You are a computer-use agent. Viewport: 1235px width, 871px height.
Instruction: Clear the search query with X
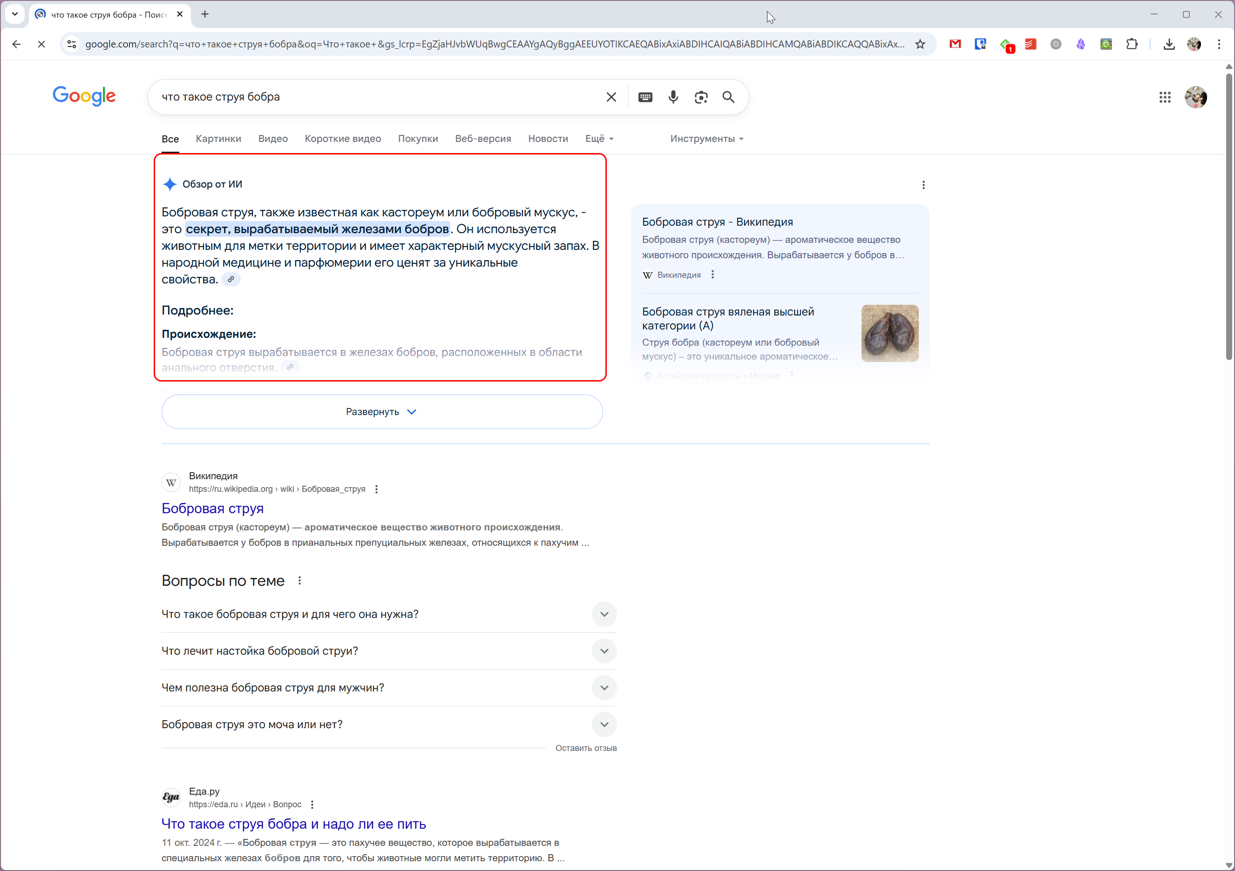click(611, 97)
